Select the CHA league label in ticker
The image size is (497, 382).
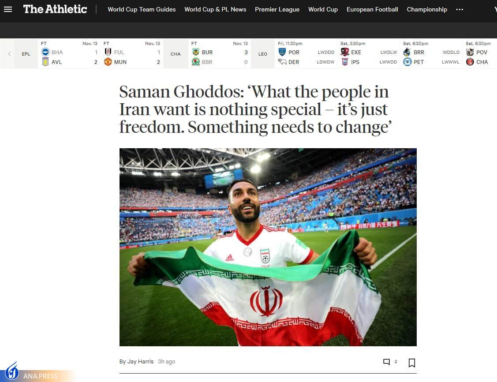pyautogui.click(x=176, y=54)
